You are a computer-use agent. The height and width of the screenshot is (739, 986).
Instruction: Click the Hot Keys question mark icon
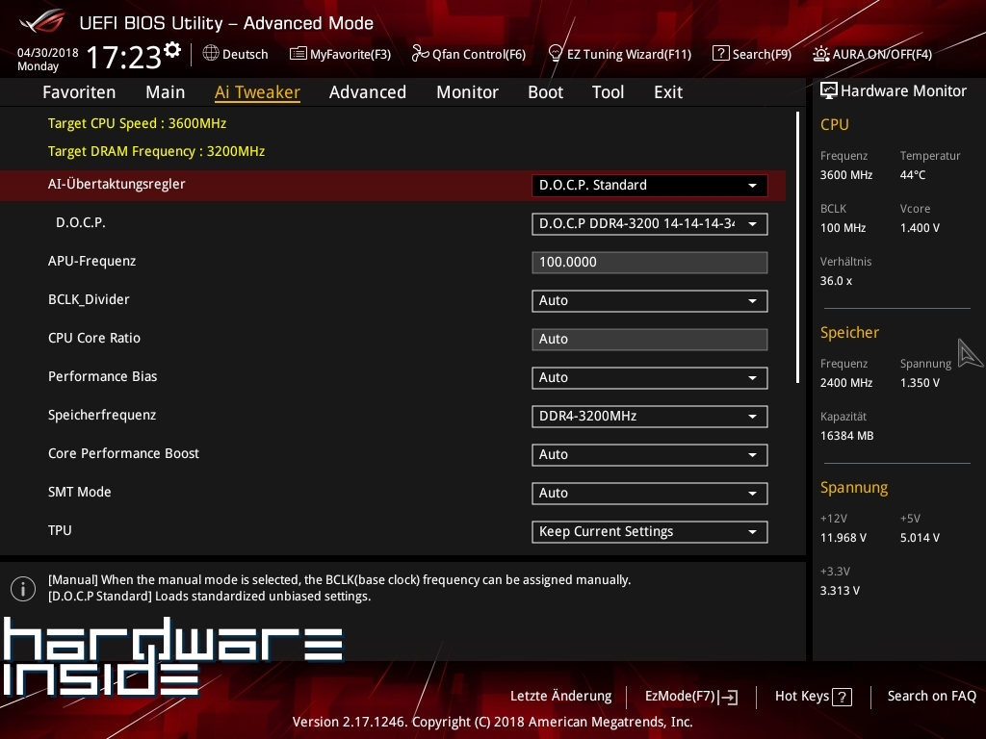click(x=842, y=697)
